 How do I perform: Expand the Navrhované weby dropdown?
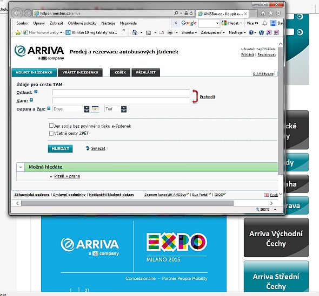61,32
